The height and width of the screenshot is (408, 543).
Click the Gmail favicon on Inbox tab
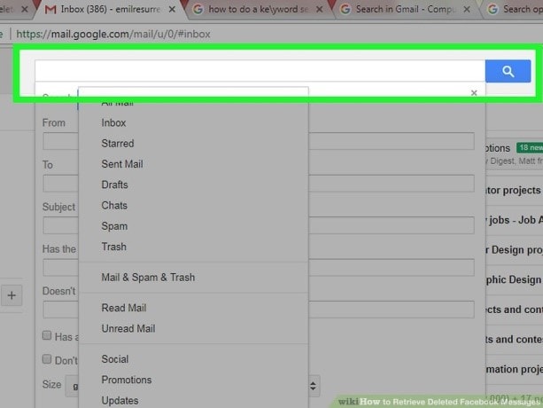(x=50, y=10)
